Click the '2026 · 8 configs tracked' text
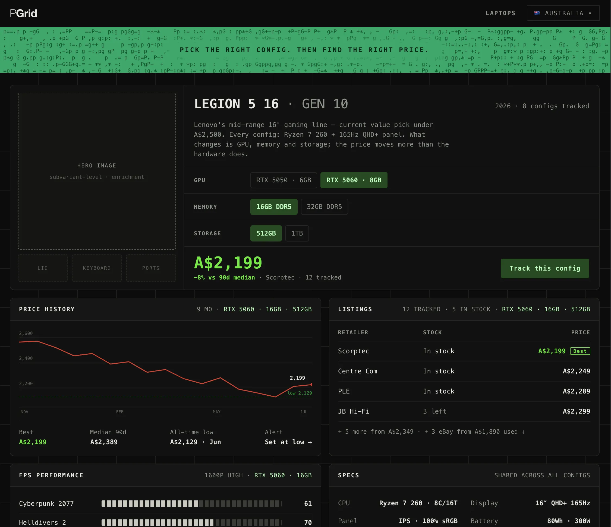 coord(542,106)
